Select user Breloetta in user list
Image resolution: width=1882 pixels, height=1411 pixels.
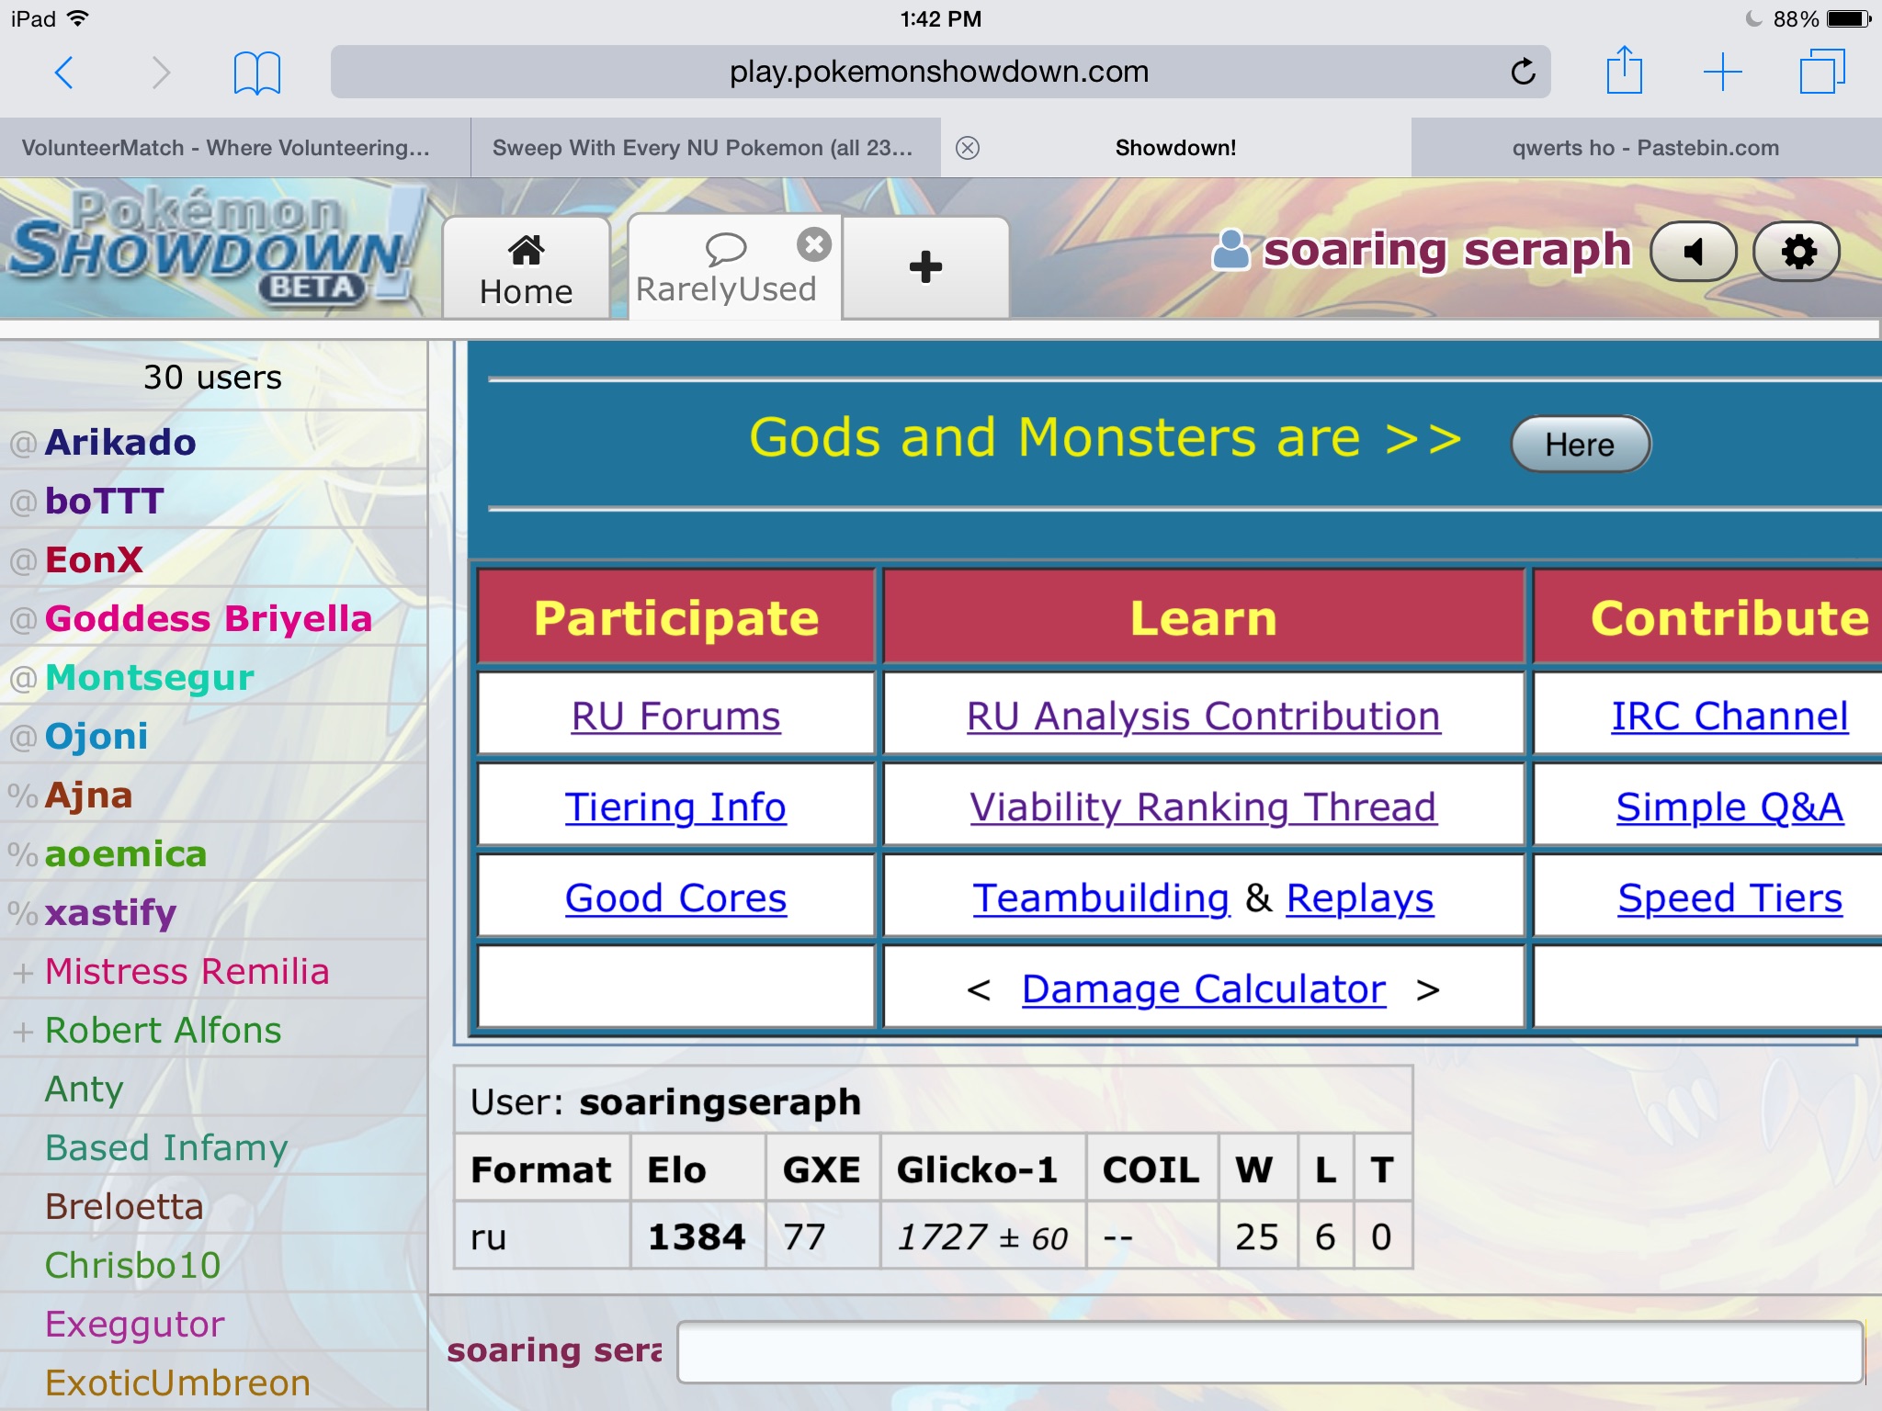tap(213, 1206)
